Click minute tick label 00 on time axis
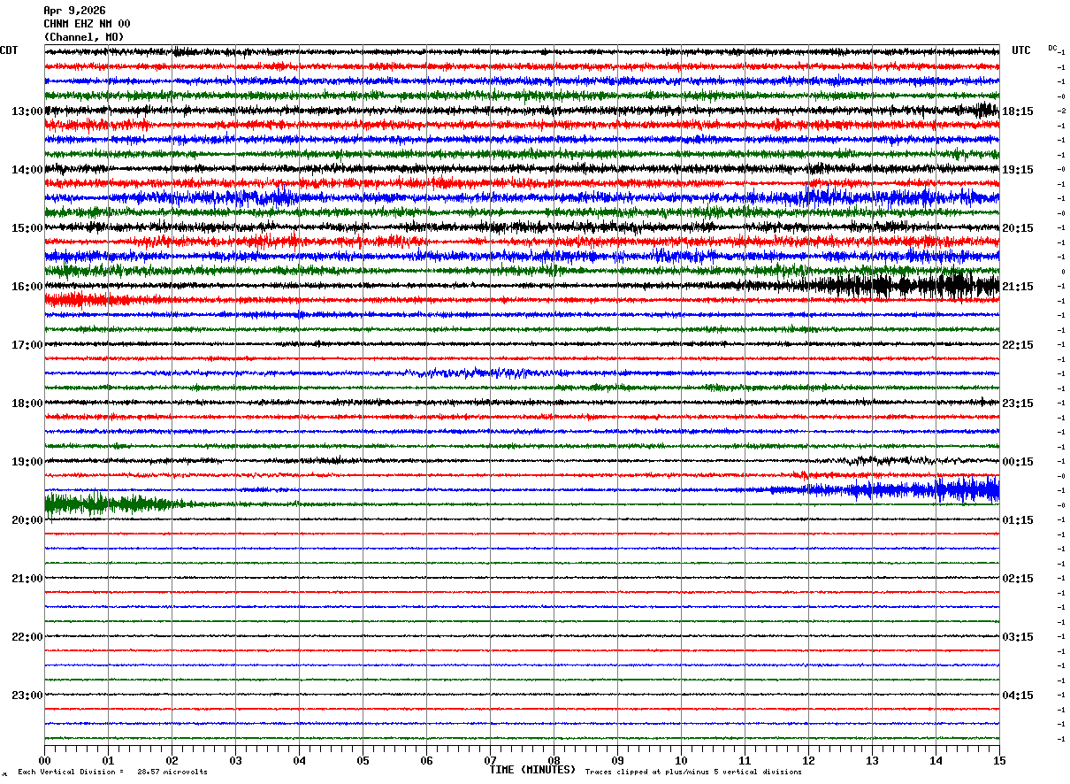 click(44, 760)
